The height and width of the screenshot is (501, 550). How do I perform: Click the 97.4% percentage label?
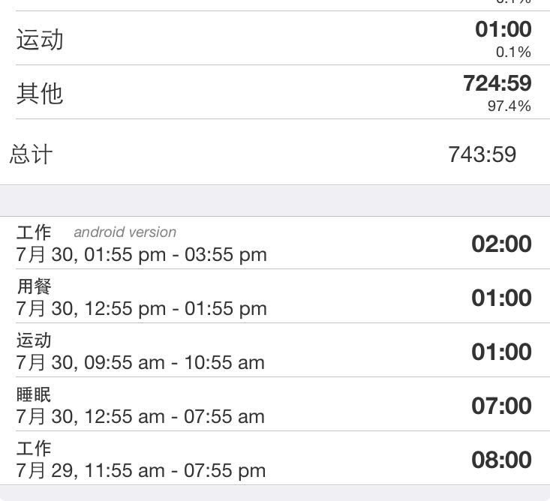pos(509,106)
